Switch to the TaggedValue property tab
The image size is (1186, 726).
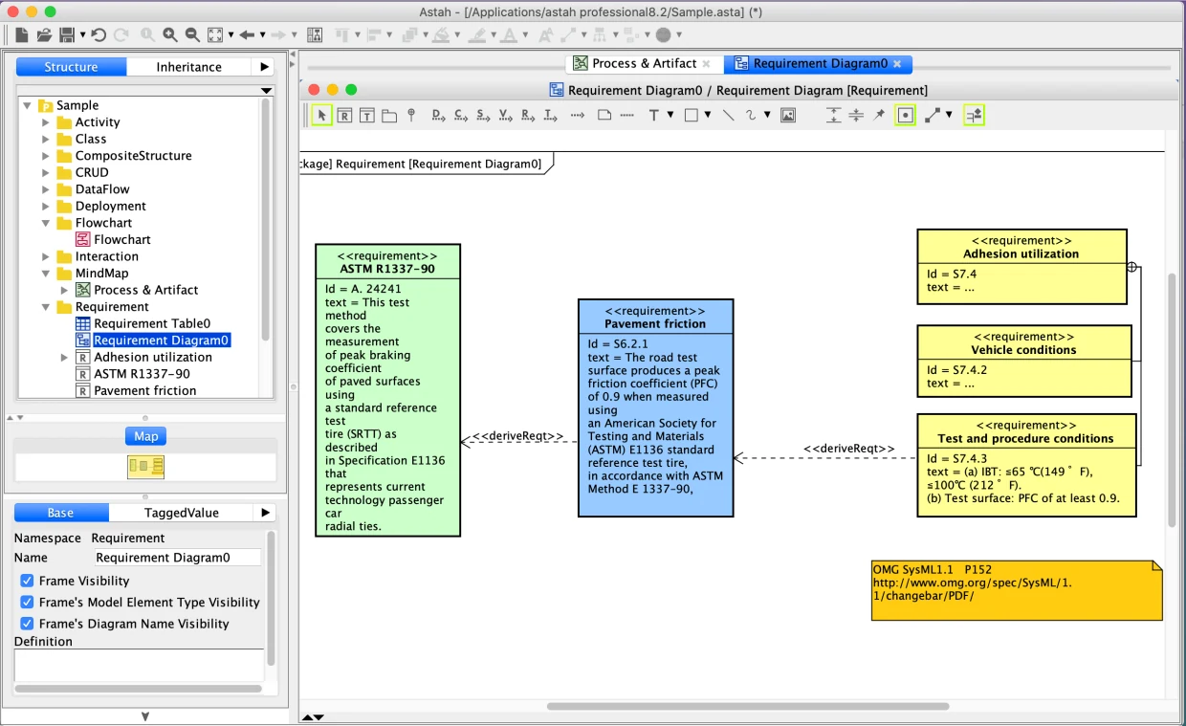click(x=181, y=513)
